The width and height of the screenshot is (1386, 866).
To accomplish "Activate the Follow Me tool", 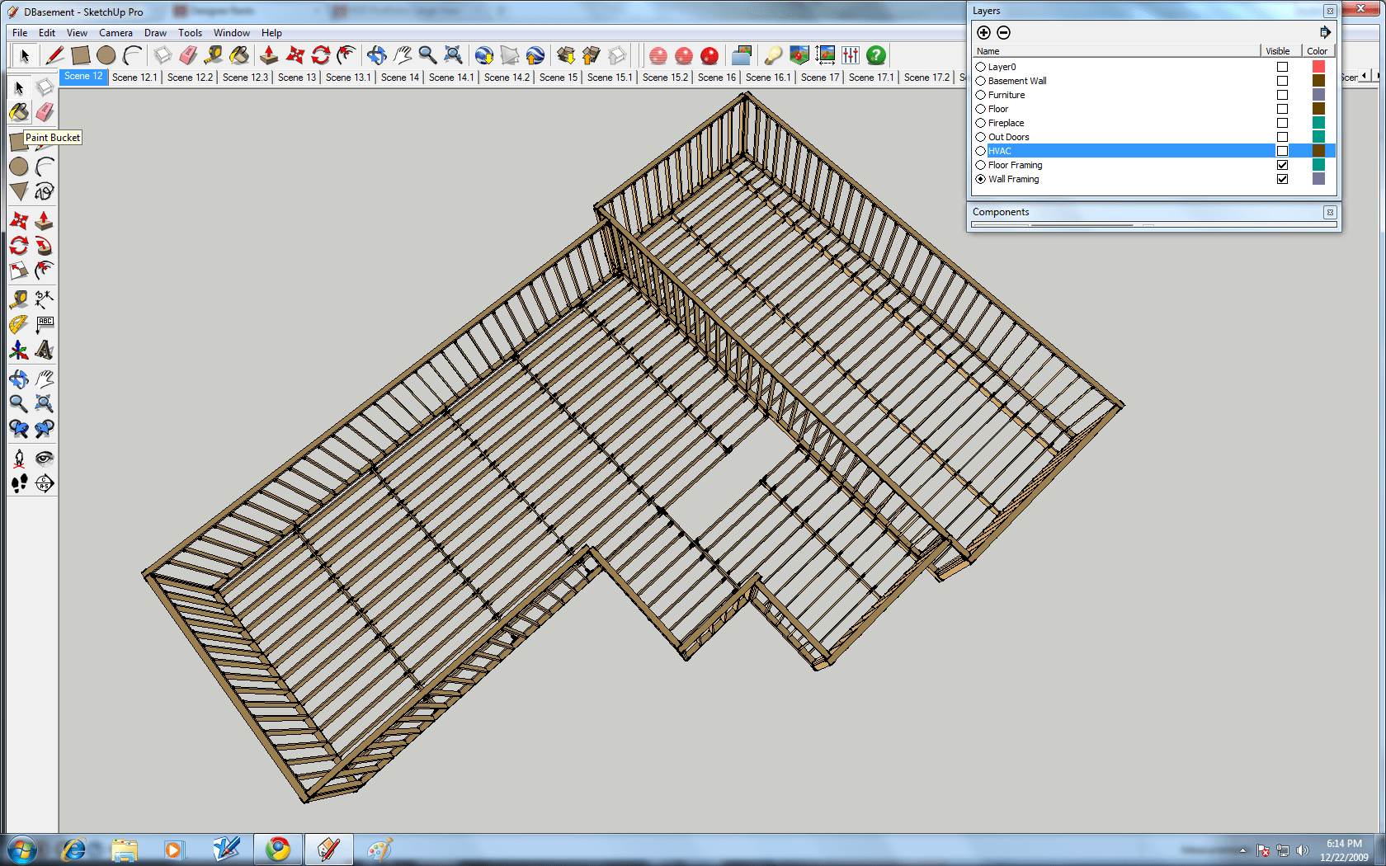I will tap(45, 246).
